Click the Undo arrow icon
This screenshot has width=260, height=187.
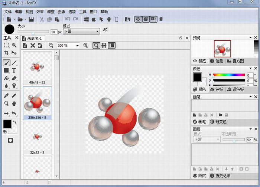pos(68,19)
